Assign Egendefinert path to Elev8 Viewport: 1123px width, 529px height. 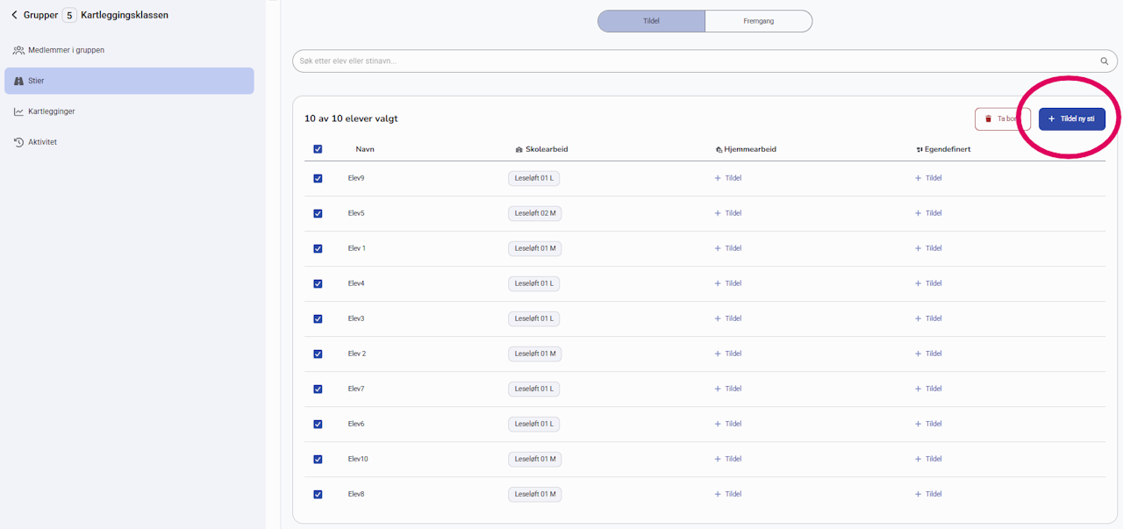pyautogui.click(x=928, y=494)
